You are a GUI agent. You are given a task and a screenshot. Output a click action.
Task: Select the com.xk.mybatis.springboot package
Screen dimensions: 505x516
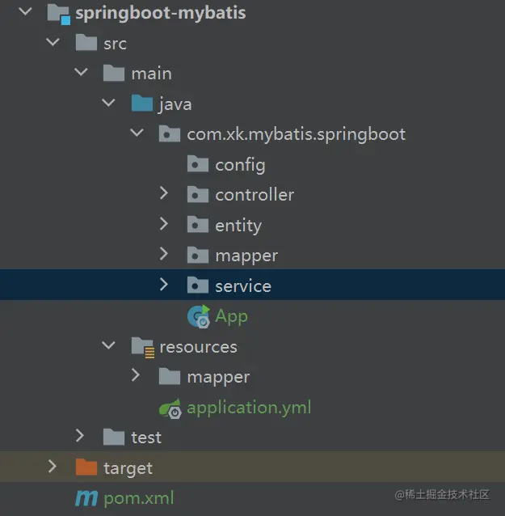pyautogui.click(x=296, y=134)
